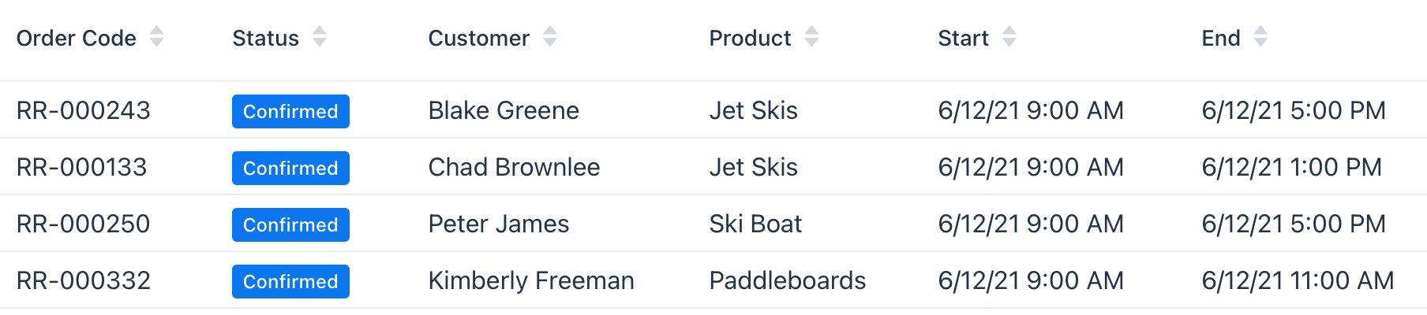Click Confirmed badge for Kimberly Freeman
The height and width of the screenshot is (315, 1427).
(290, 281)
